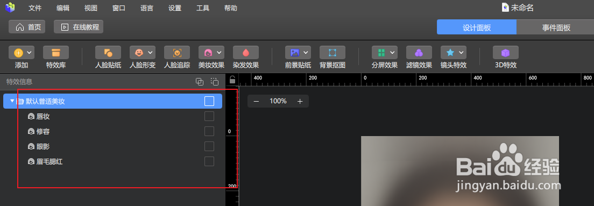The width and height of the screenshot is (594, 206).
Task: Go to 首页 home button
Action: [x=27, y=27]
